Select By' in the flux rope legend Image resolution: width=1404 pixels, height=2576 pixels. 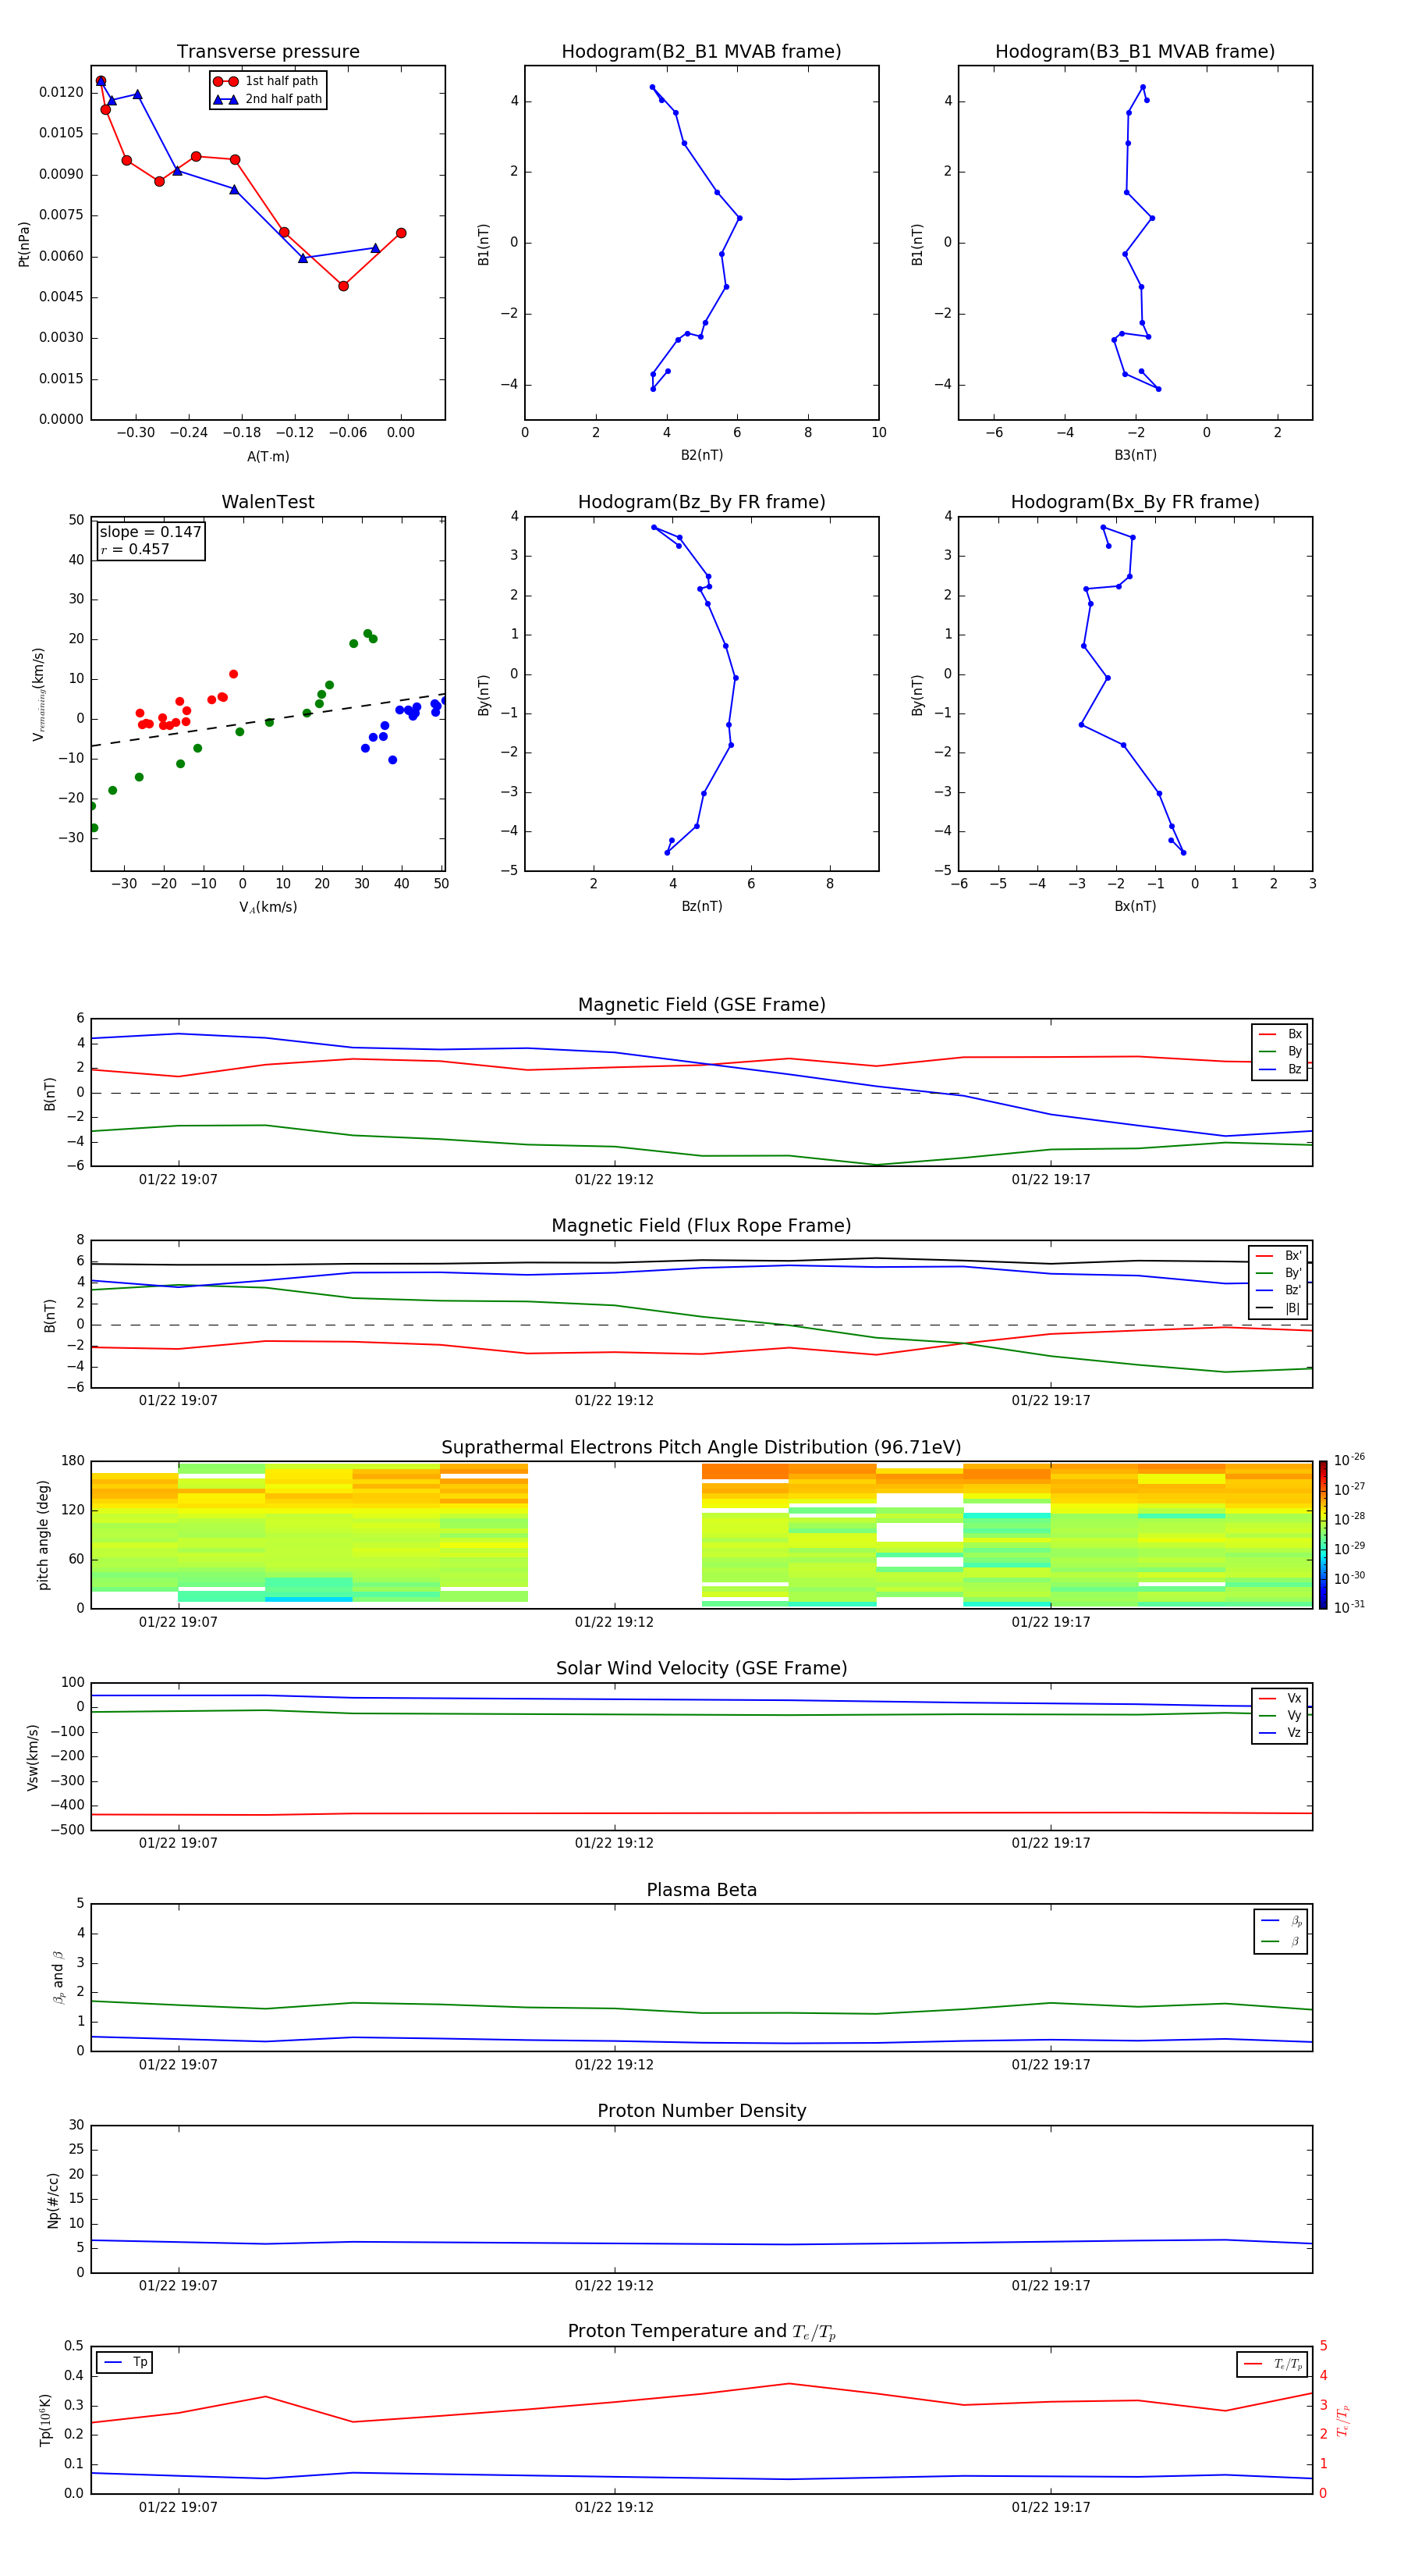point(1279,1273)
